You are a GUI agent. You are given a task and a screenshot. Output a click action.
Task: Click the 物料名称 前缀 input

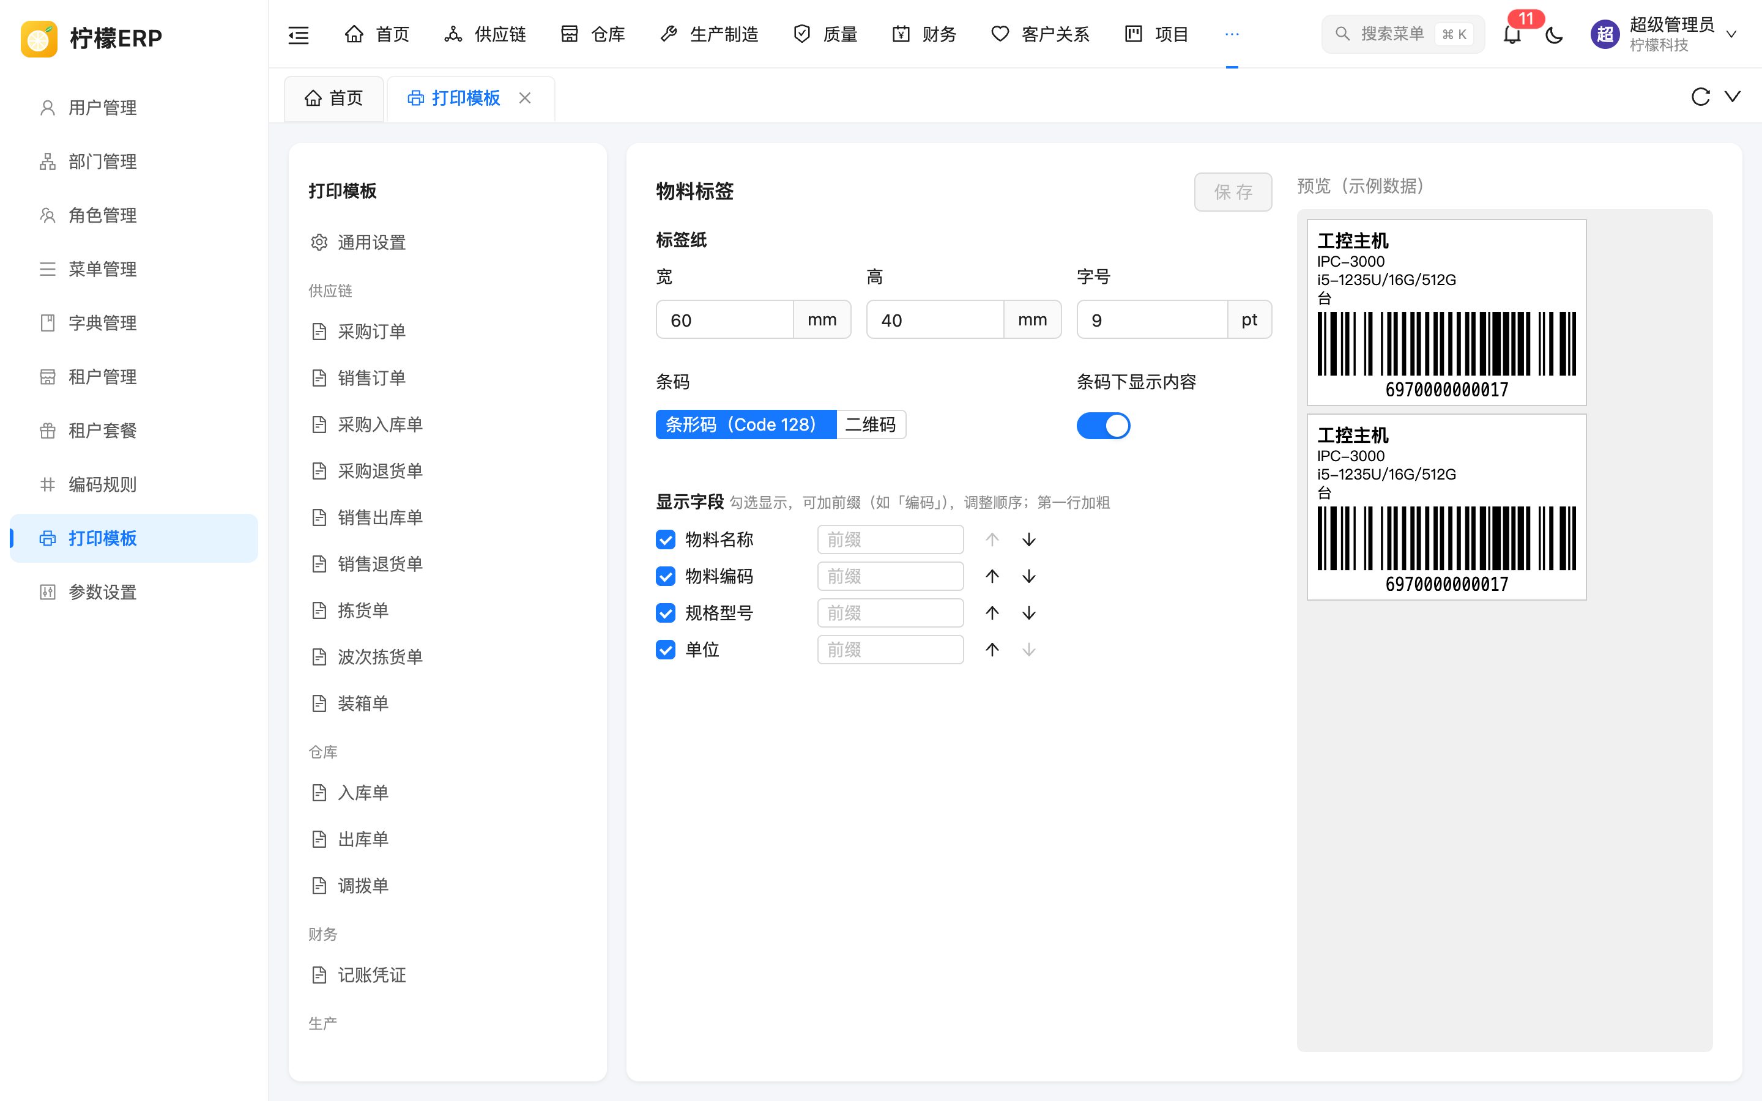(890, 539)
